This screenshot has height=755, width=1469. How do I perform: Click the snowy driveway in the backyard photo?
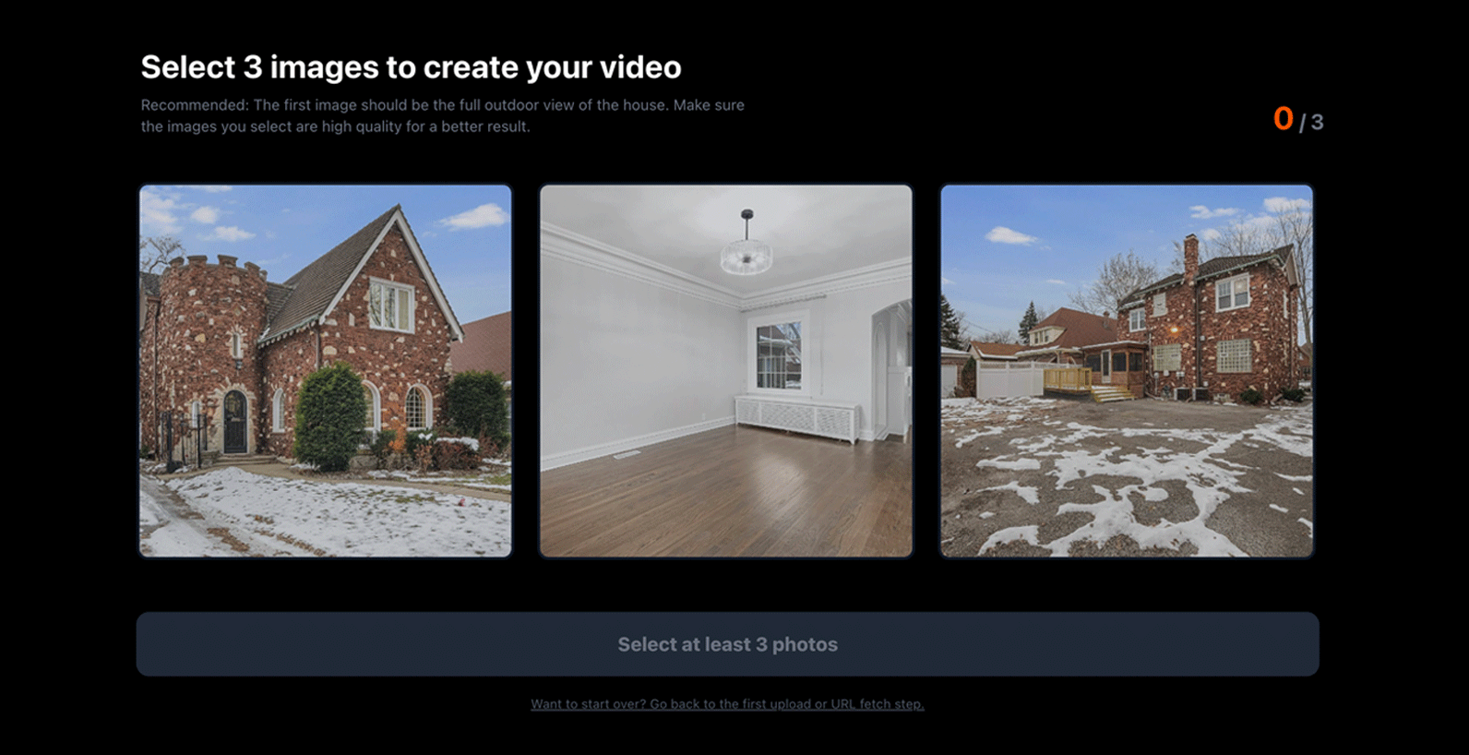(x=1126, y=480)
